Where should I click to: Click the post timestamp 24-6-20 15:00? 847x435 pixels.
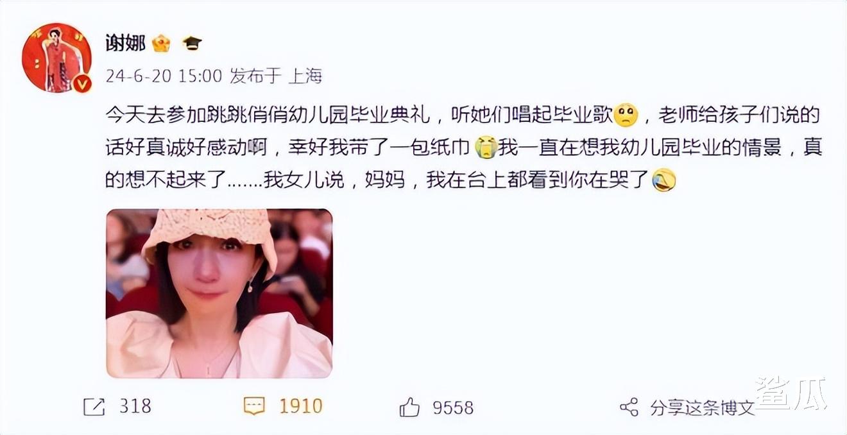[163, 76]
